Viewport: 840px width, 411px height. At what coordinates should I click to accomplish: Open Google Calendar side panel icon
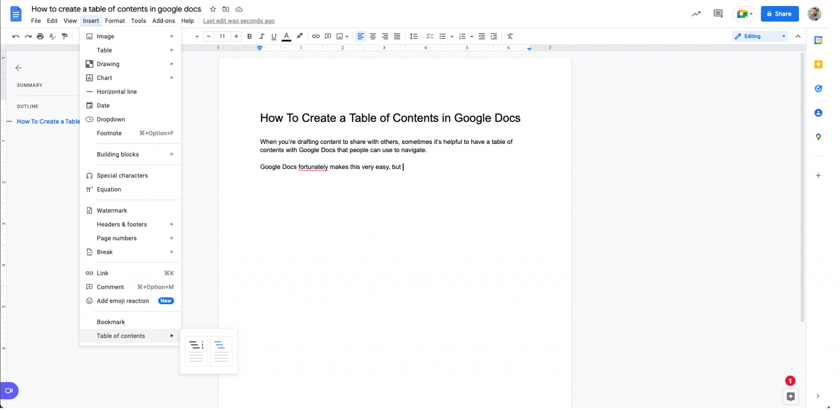pos(818,40)
